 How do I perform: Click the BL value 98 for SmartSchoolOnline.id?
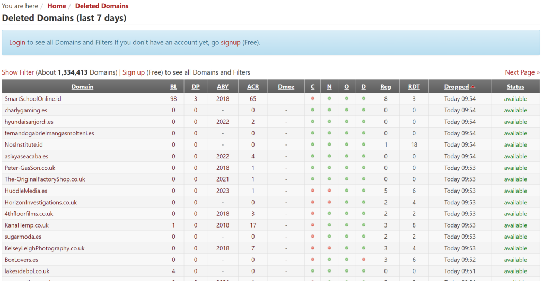pyautogui.click(x=173, y=98)
